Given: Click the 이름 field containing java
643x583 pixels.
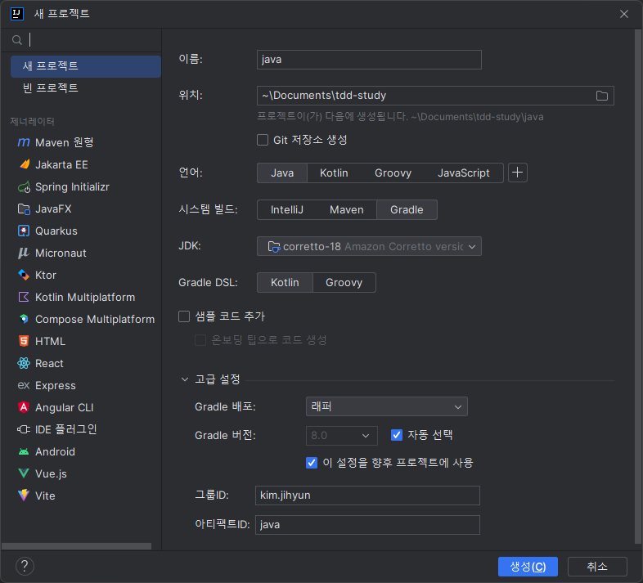Looking at the screenshot, I should click(x=369, y=60).
